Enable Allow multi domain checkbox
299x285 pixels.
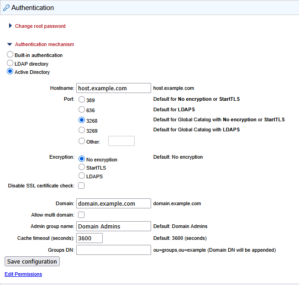tap(81, 215)
